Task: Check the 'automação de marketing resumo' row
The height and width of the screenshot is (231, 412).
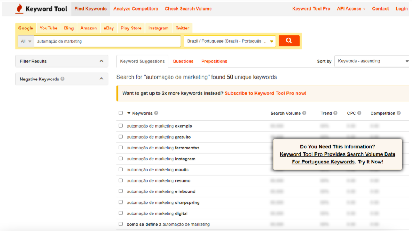Action: tap(121, 180)
